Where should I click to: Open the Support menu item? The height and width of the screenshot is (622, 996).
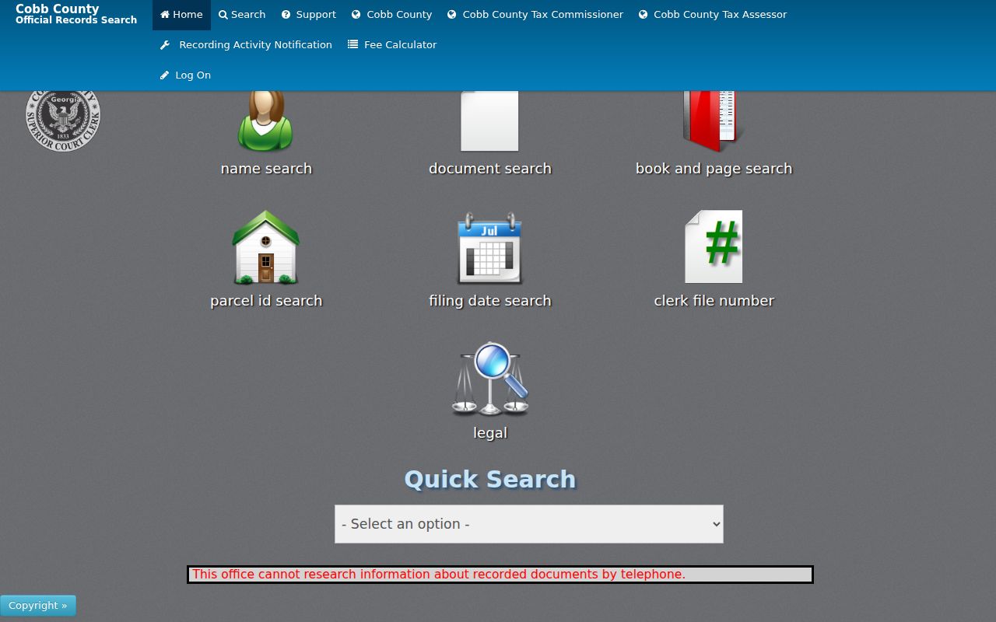coord(309,15)
